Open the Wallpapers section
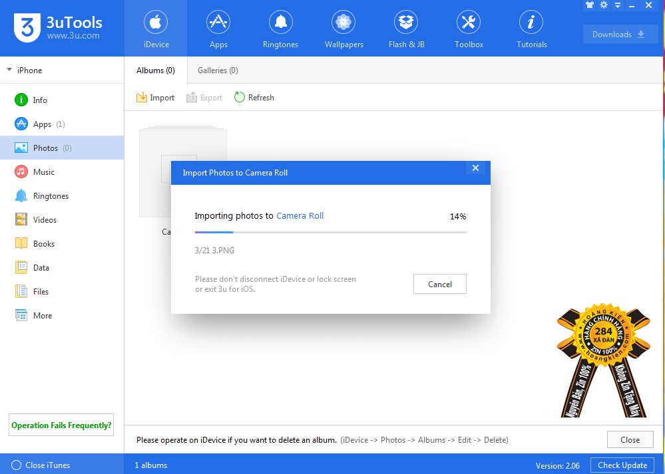This screenshot has height=474, width=665. [343, 29]
